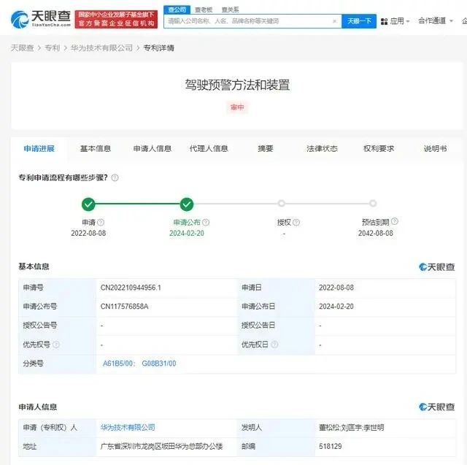Click the patent title 驾驶预警方法和装置

(x=237, y=85)
